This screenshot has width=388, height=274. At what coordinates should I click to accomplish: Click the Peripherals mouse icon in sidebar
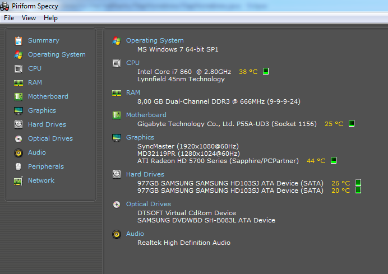point(19,166)
